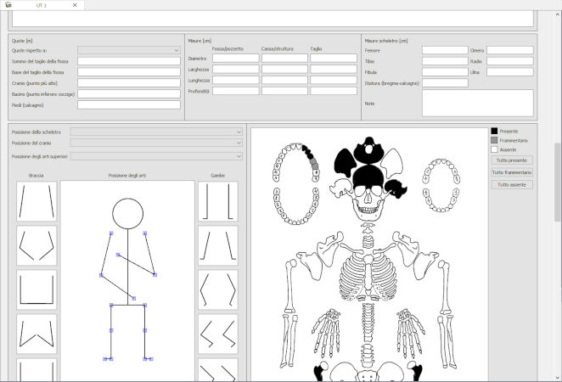The image size is (562, 382).
Task: Click the Tibia measurement field
Action: [x=445, y=61]
